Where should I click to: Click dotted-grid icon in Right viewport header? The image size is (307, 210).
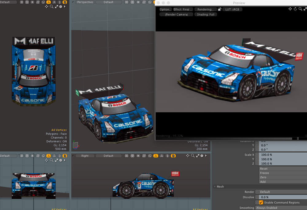[x=127, y=156]
